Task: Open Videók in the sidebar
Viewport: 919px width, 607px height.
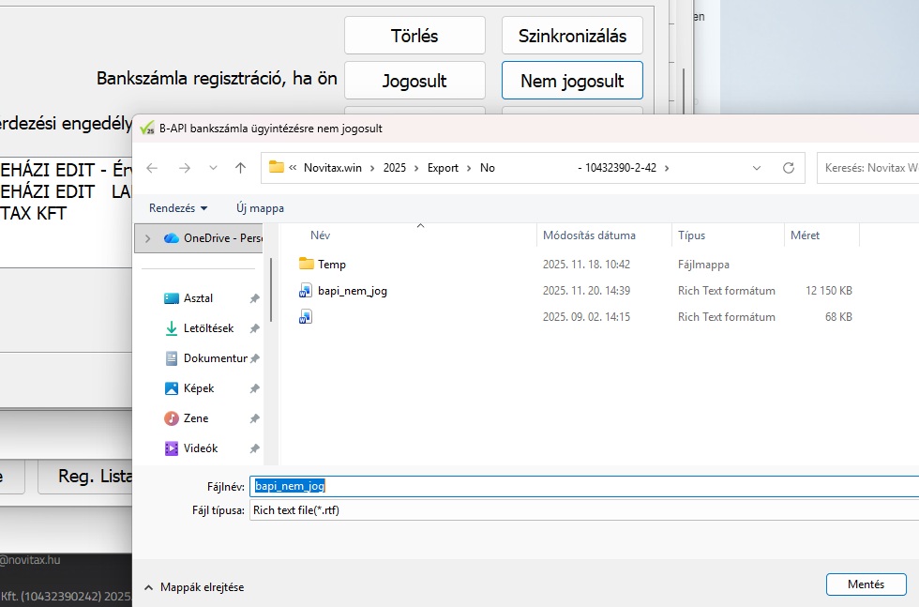Action: (198, 448)
